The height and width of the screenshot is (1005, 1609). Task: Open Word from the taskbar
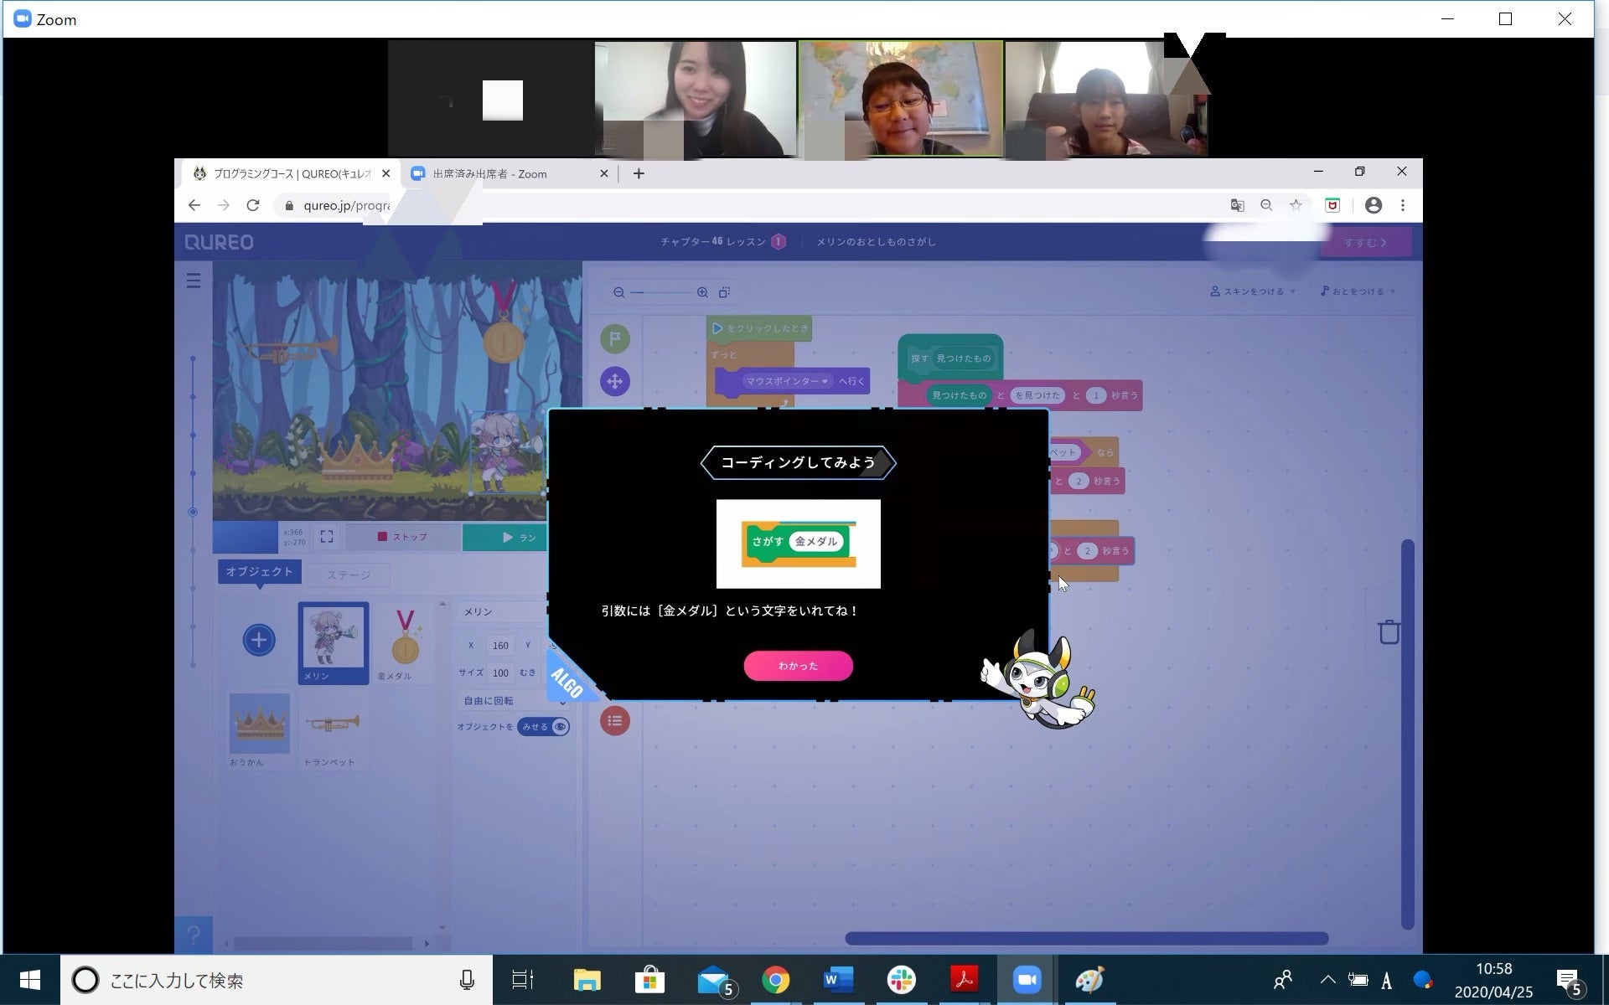[x=838, y=980]
